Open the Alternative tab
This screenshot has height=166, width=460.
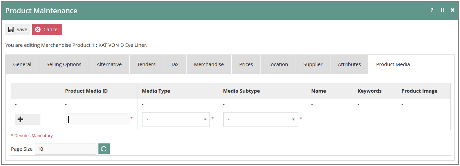(x=109, y=64)
